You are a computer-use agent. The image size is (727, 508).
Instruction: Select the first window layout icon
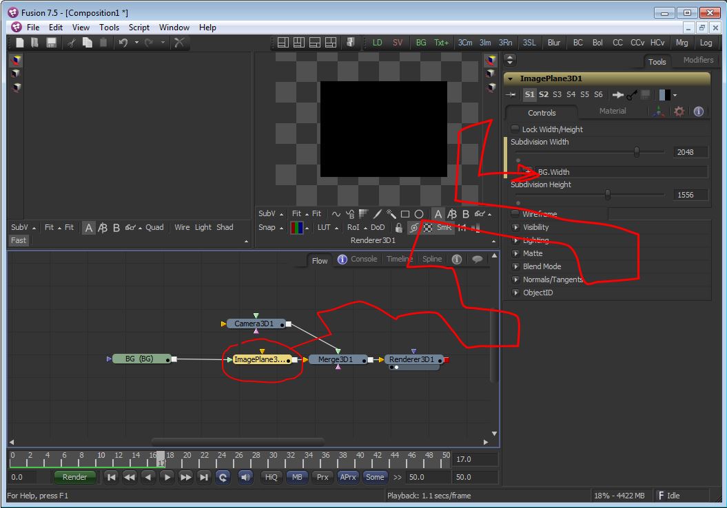coord(283,43)
